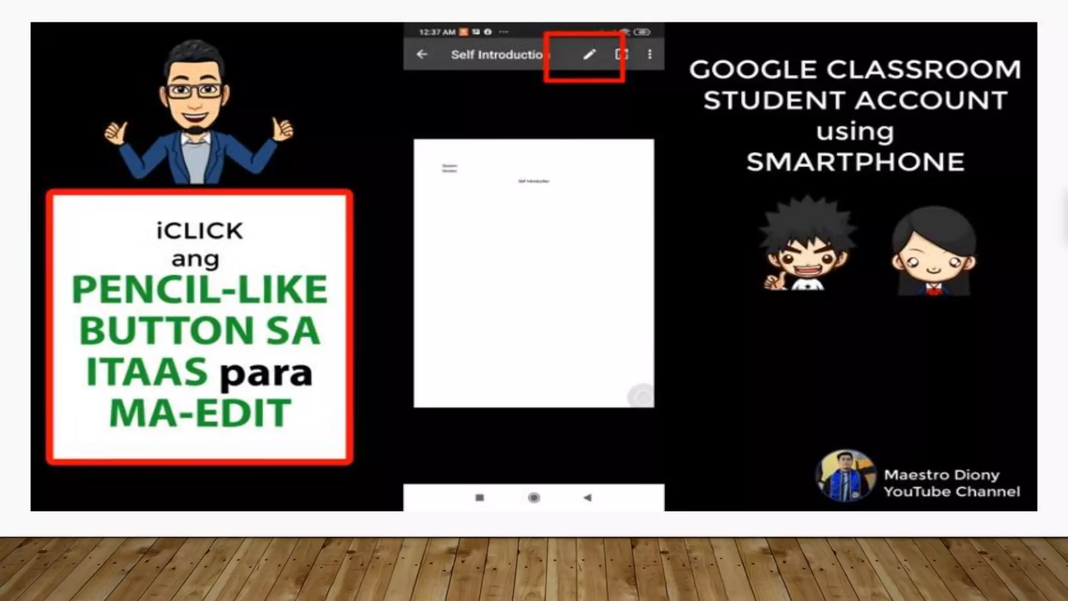Tap the Android home circle button

(x=533, y=498)
